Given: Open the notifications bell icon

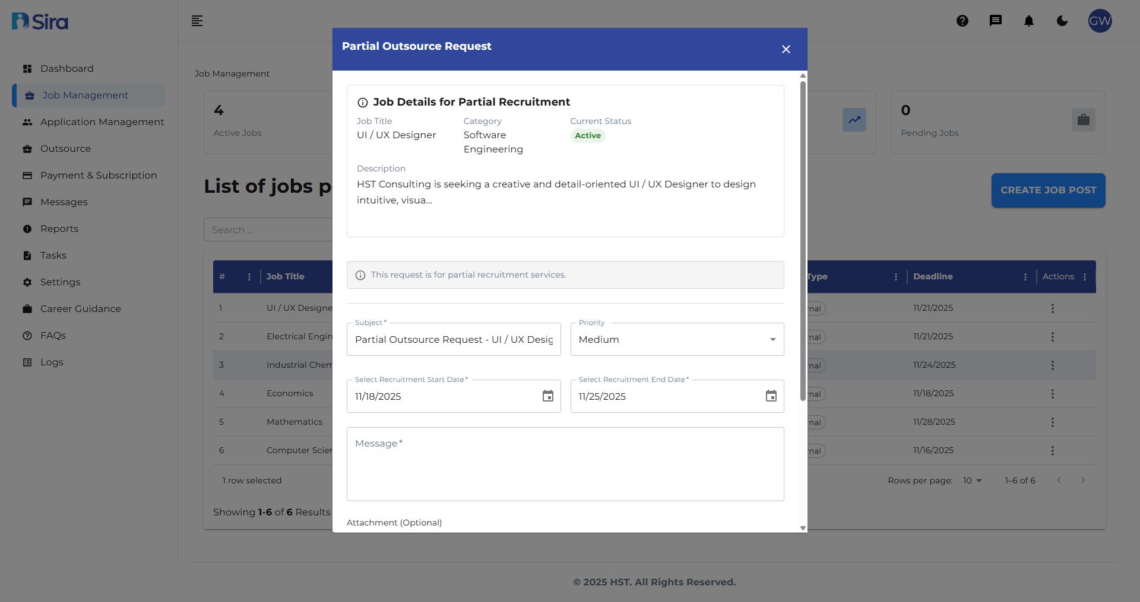Looking at the screenshot, I should [1029, 21].
